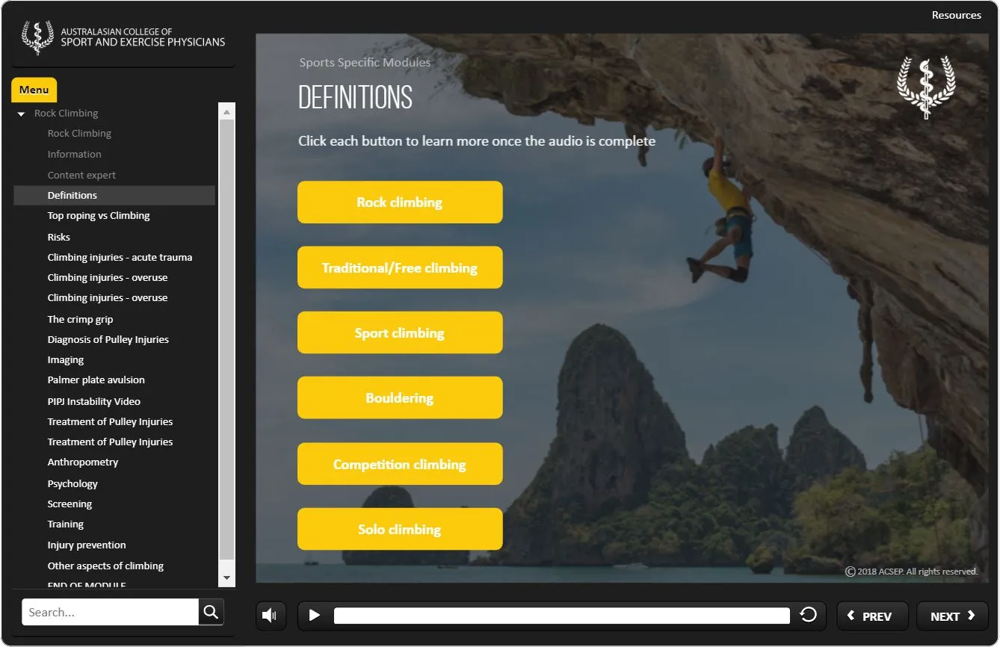Viewport: 1000px width, 647px height.
Task: Open the Rock climbing definition button
Action: click(x=400, y=202)
